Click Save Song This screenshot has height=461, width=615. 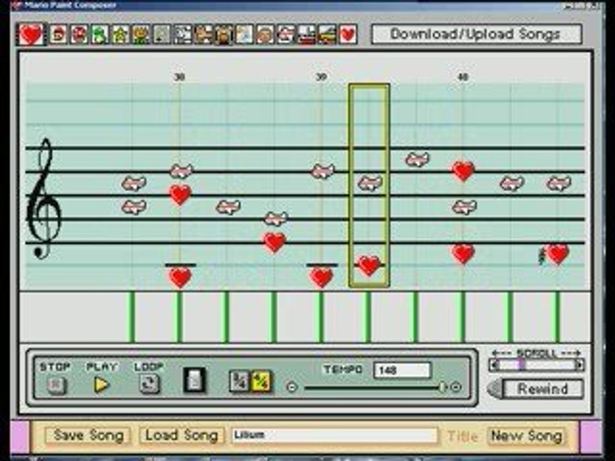click(x=88, y=435)
